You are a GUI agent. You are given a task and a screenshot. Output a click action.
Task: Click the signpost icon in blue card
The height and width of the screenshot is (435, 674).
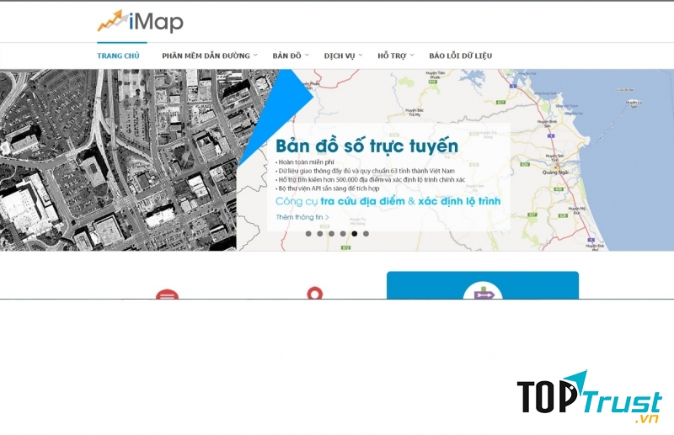[483, 291]
